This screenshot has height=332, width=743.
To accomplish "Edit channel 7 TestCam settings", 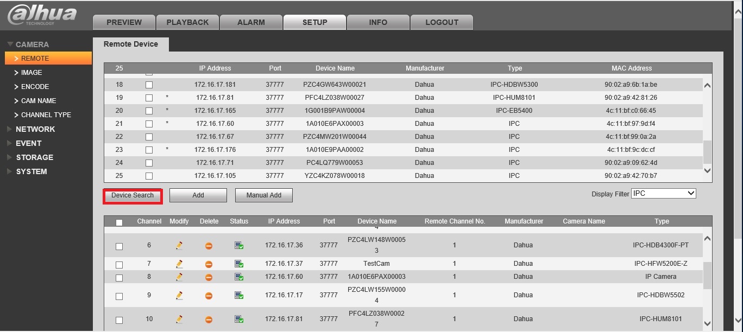I will point(179,264).
